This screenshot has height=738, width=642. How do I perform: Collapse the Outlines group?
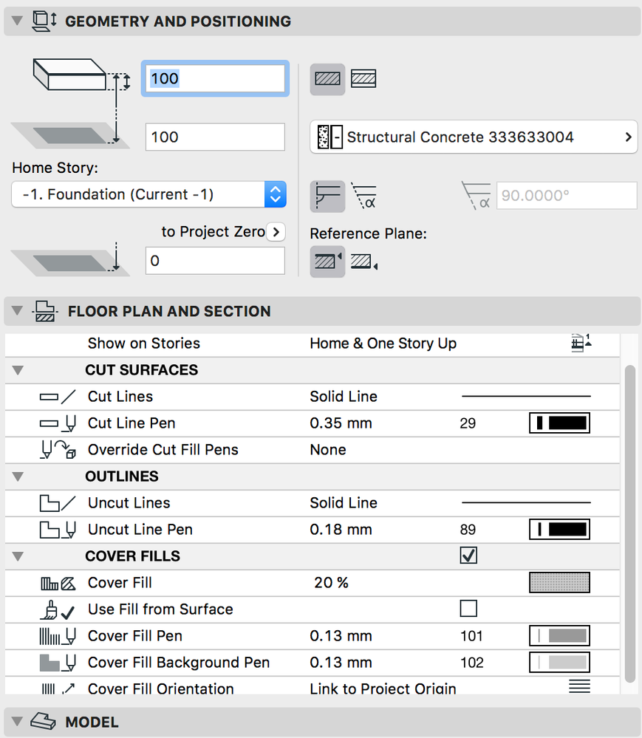pyautogui.click(x=18, y=476)
